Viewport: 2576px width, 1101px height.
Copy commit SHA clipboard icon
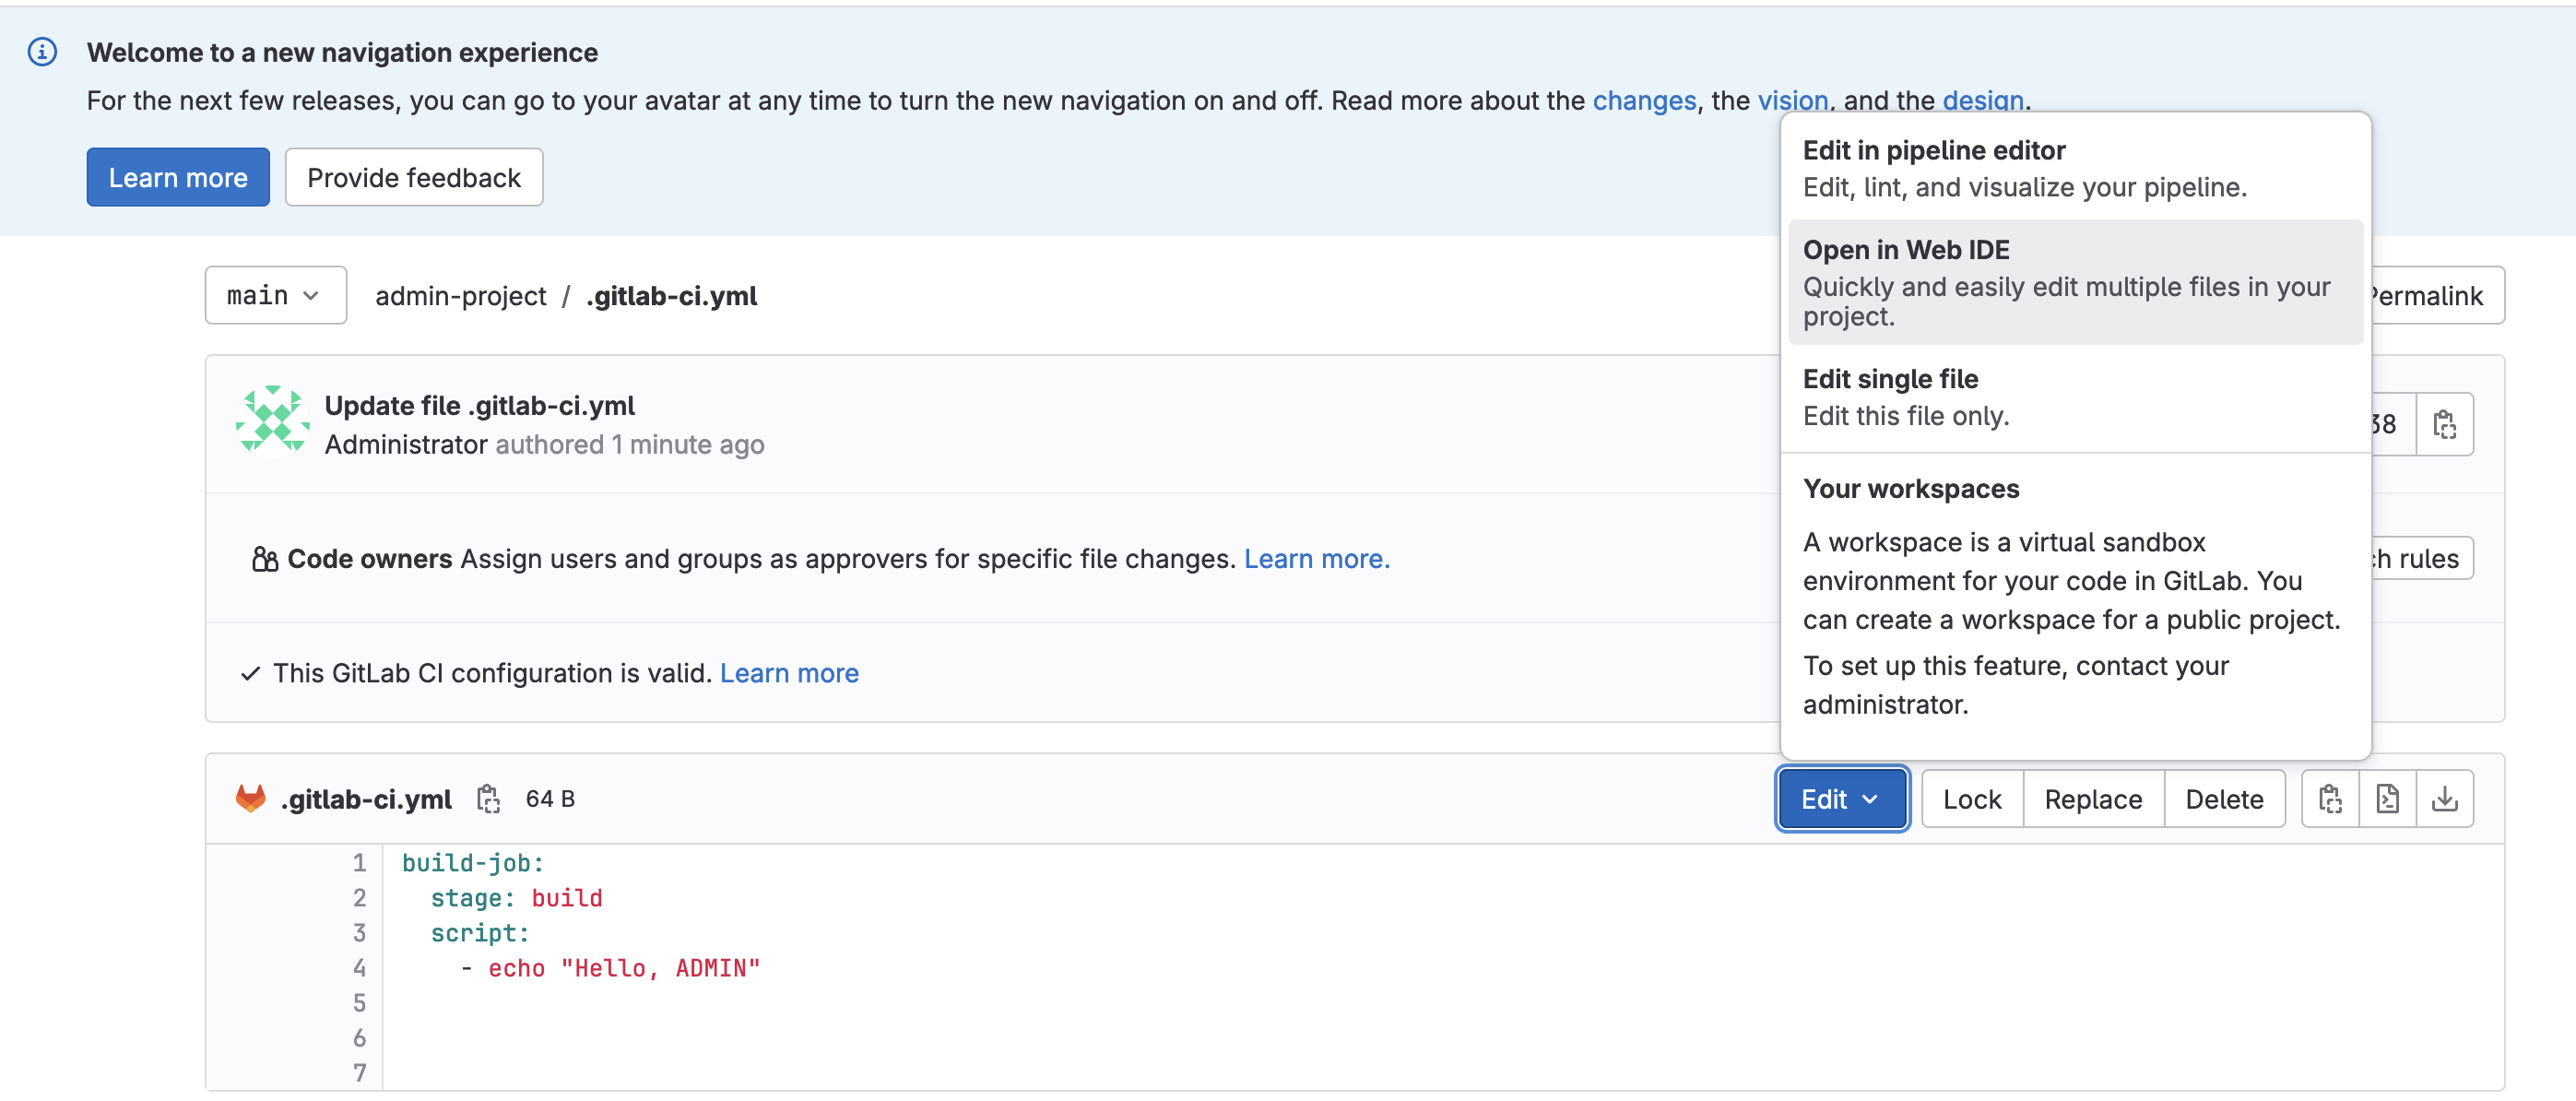click(2444, 424)
